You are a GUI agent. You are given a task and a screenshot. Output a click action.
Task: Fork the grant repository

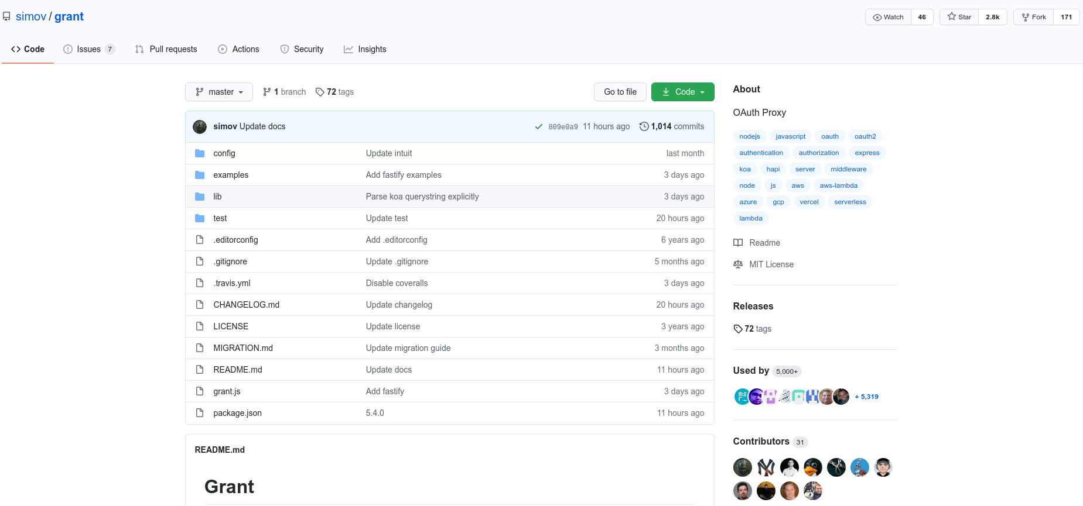[1034, 17]
